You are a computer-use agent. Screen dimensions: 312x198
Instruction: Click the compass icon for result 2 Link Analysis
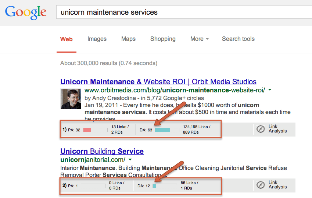261,185
